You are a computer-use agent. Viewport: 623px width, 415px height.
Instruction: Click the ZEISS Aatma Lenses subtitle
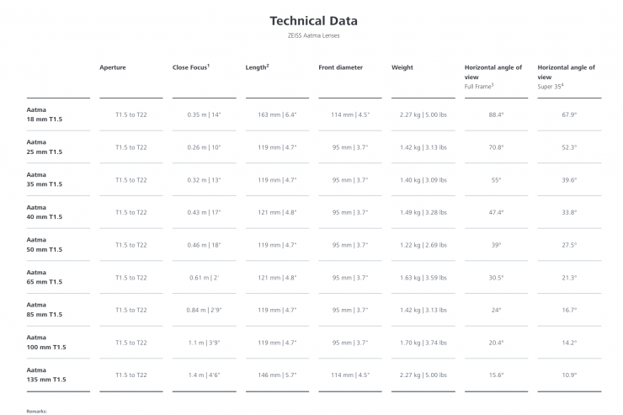[313, 35]
